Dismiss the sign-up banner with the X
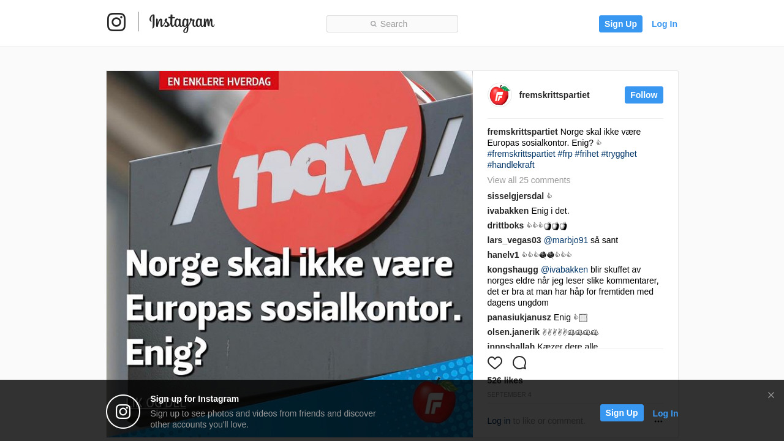Screen dimensions: 784x441 pyautogui.click(x=771, y=395)
